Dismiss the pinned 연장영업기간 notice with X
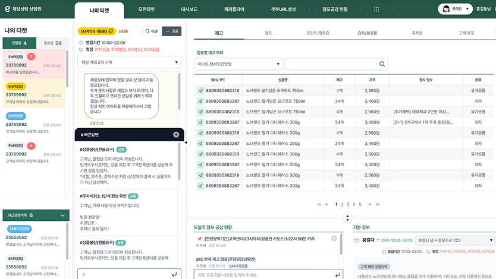The image size is (496, 279). [334, 238]
